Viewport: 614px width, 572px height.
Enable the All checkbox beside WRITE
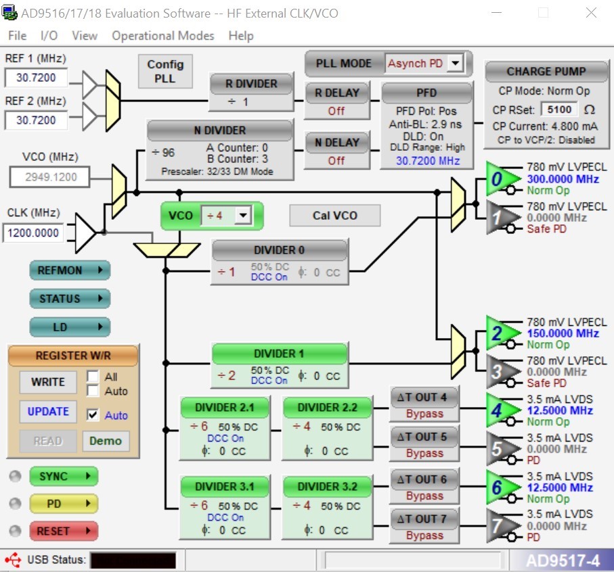(93, 376)
